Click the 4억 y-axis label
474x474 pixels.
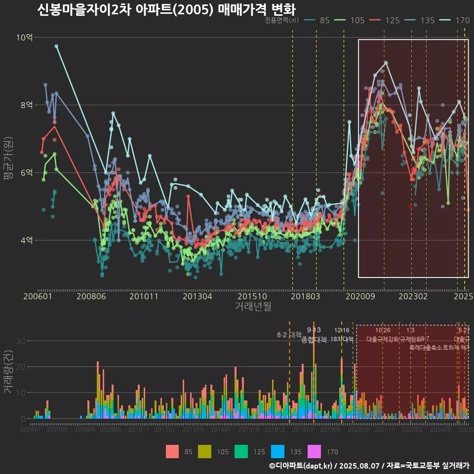pyautogui.click(x=27, y=240)
